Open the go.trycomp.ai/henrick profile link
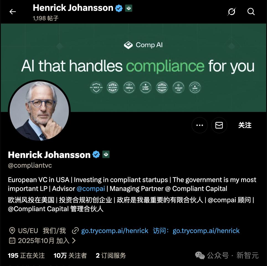 [115, 231]
